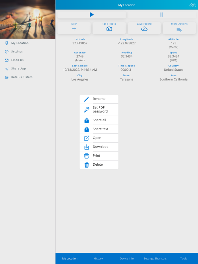The height and width of the screenshot is (264, 198).
Task: Tap the cloud checkmark Save record icon
Action: (144, 29)
